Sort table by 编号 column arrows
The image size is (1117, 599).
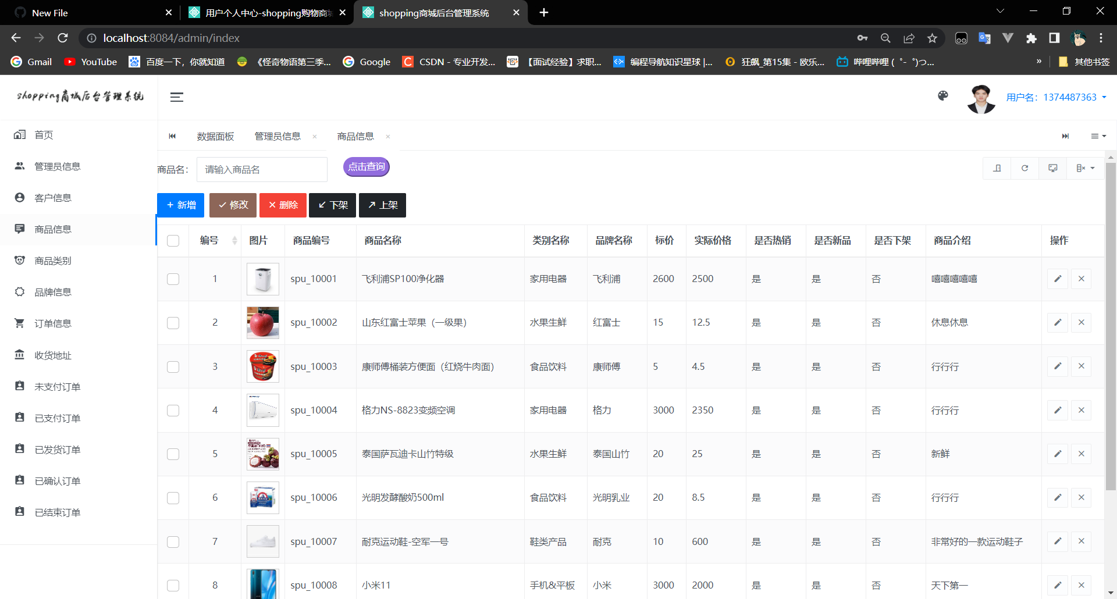[x=234, y=241]
